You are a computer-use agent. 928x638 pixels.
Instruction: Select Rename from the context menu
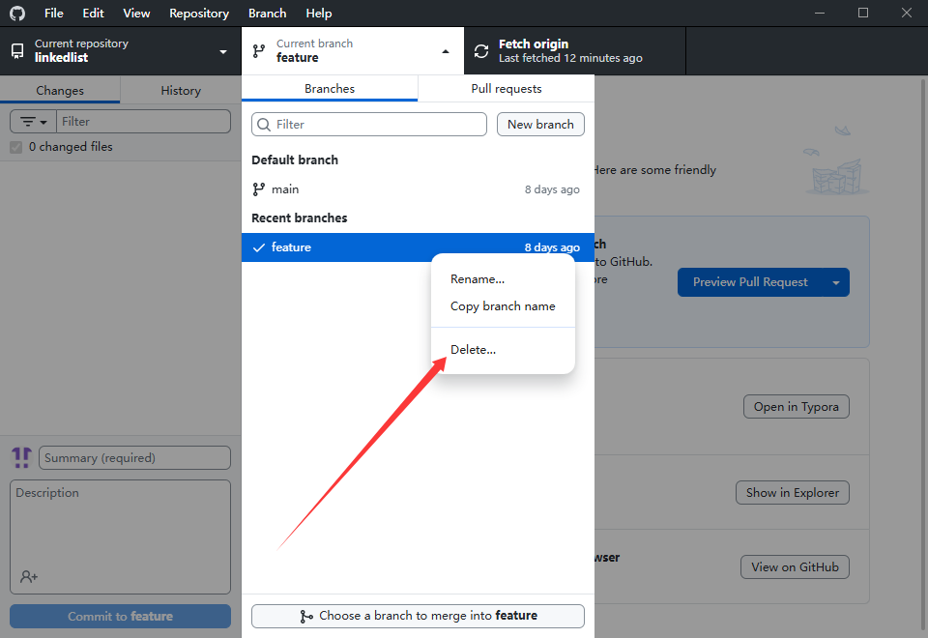coord(477,279)
